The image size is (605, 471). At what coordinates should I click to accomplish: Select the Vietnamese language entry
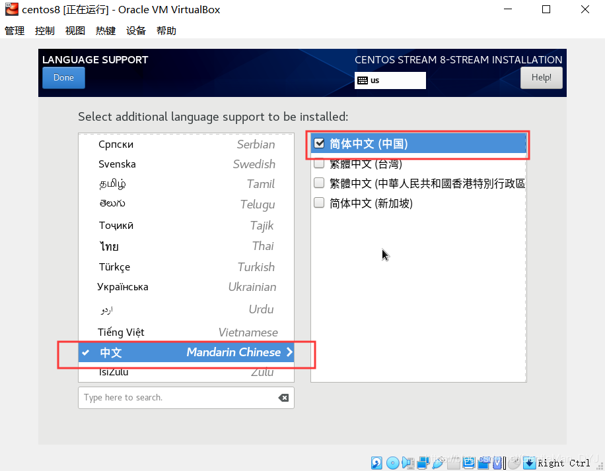[x=185, y=332]
